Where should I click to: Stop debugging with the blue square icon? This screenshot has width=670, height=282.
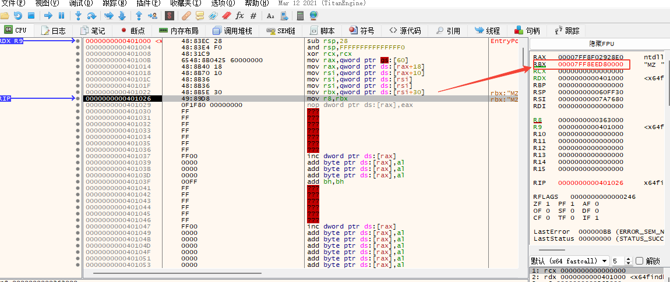coord(31,16)
